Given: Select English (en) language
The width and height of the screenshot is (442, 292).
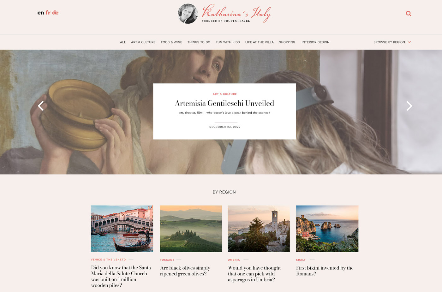Looking at the screenshot, I should (x=40, y=13).
